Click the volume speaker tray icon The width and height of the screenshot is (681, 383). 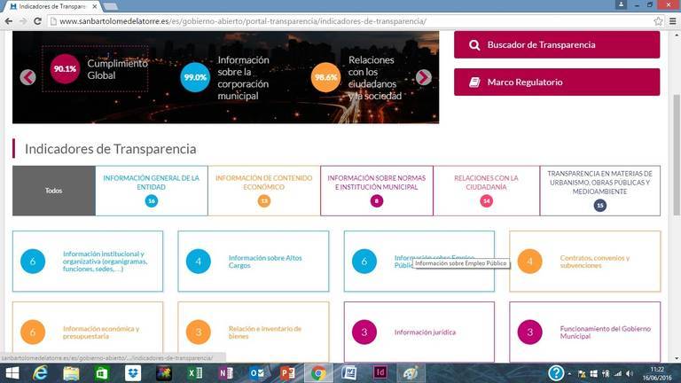[x=630, y=373]
